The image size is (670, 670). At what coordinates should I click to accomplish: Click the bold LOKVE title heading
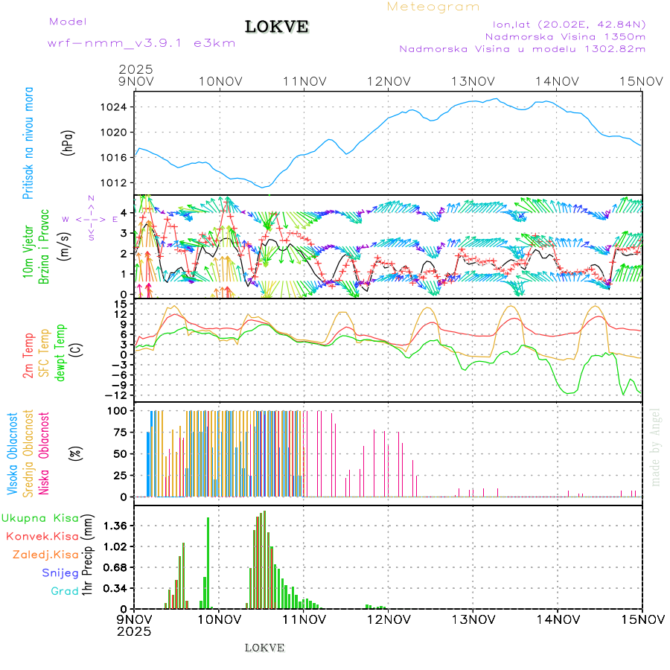[277, 28]
